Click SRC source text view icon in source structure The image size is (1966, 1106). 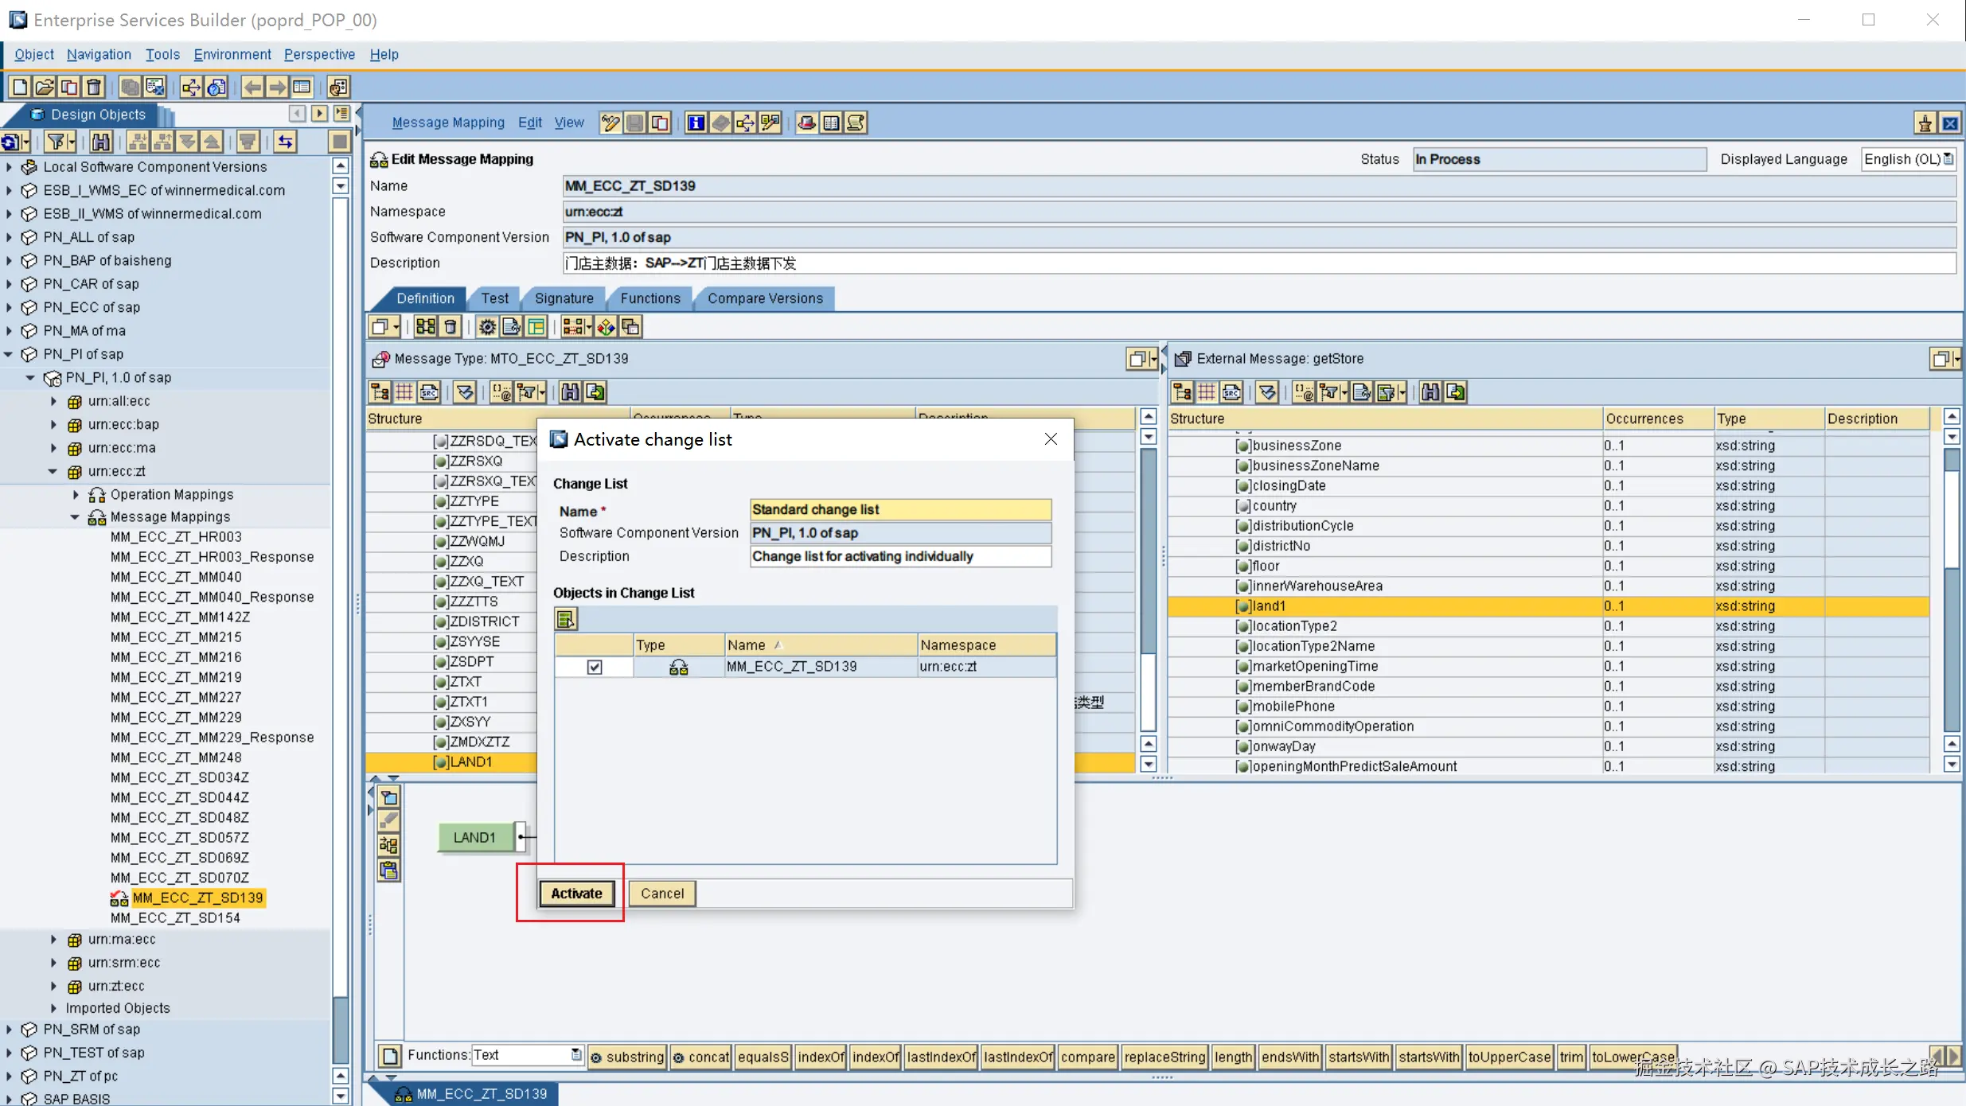[x=429, y=391]
